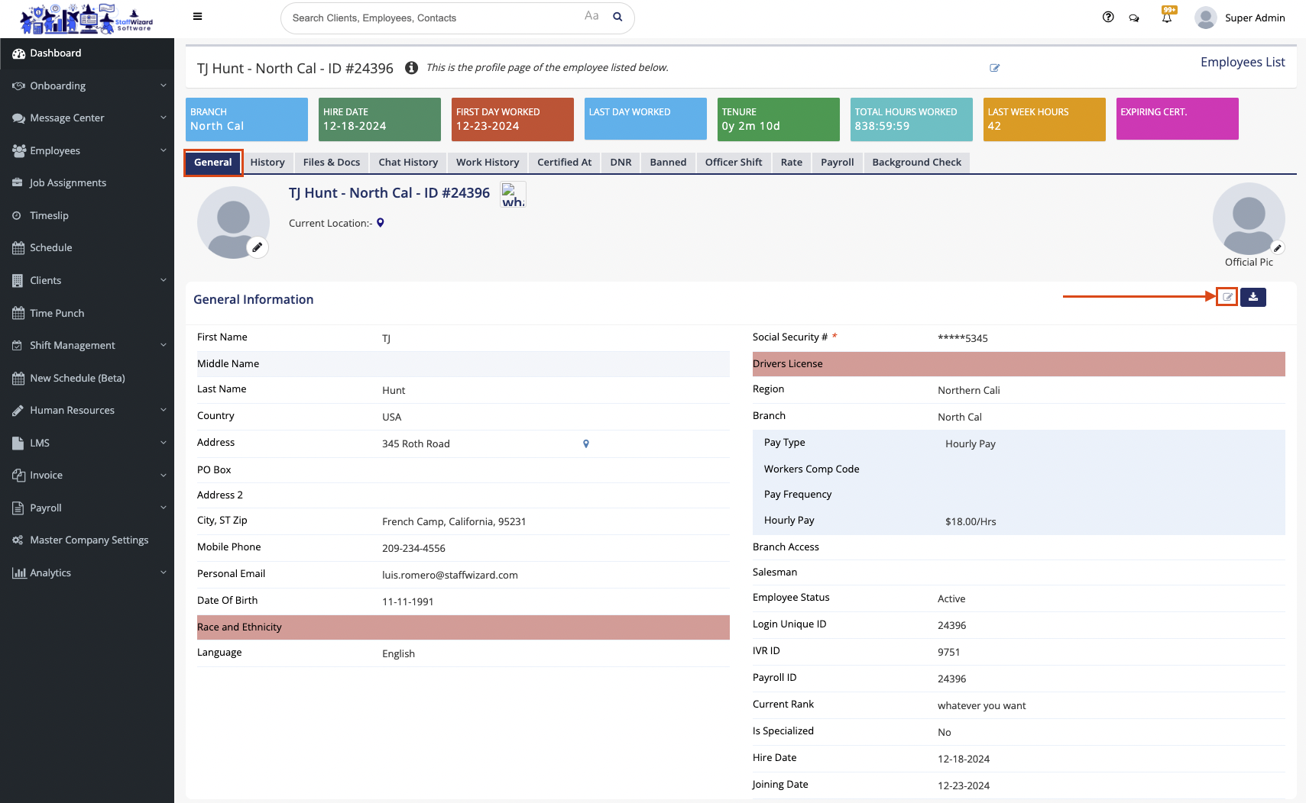This screenshot has height=803, width=1306.
Task: Open the help question mark icon
Action: pos(1108,18)
